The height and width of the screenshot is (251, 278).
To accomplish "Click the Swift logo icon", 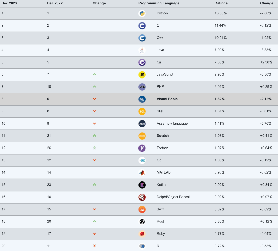I will pos(142,209).
